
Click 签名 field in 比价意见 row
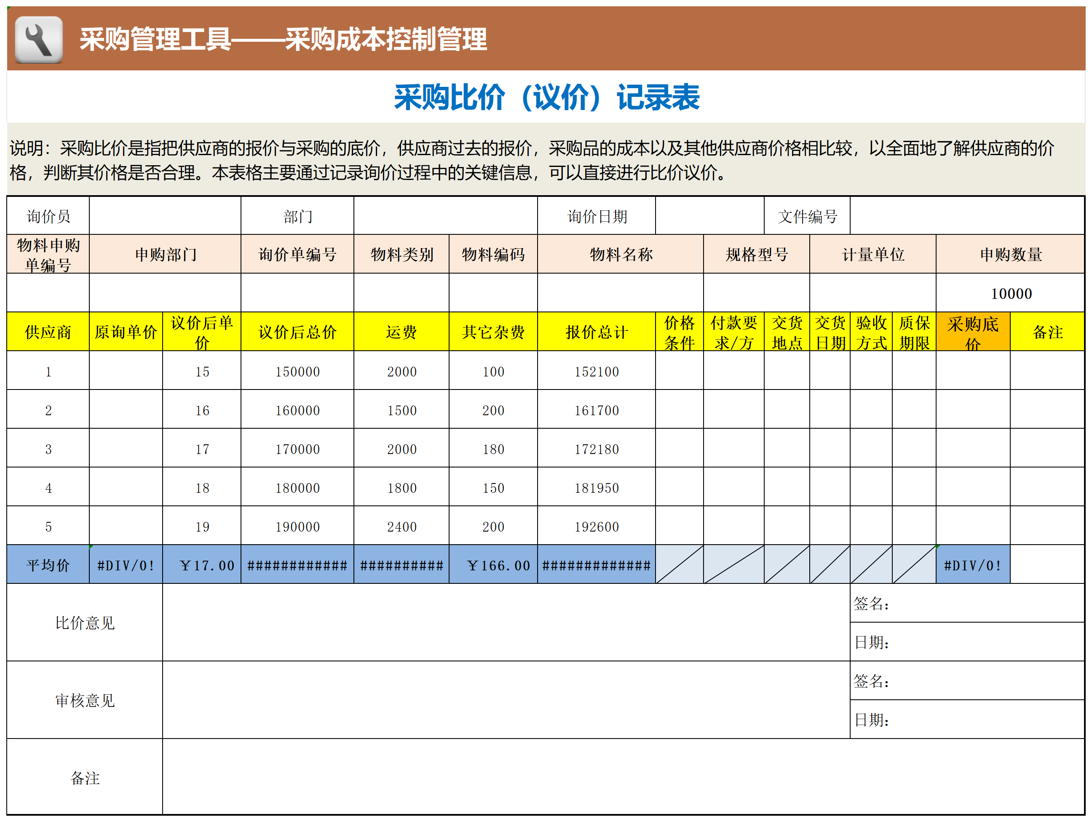click(x=967, y=603)
